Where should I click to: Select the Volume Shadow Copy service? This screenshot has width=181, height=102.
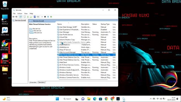tap(86, 40)
